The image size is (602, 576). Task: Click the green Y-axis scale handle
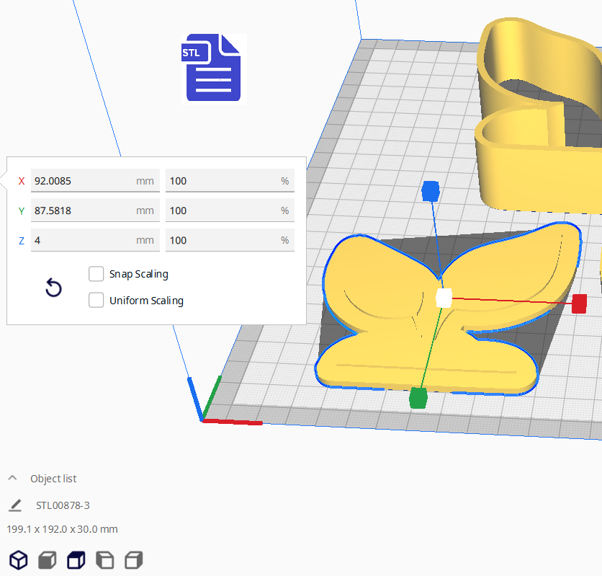[418, 397]
